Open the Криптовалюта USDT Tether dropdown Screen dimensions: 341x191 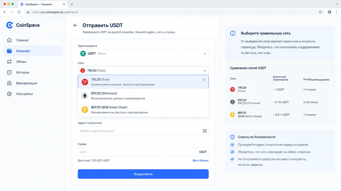[143, 54]
